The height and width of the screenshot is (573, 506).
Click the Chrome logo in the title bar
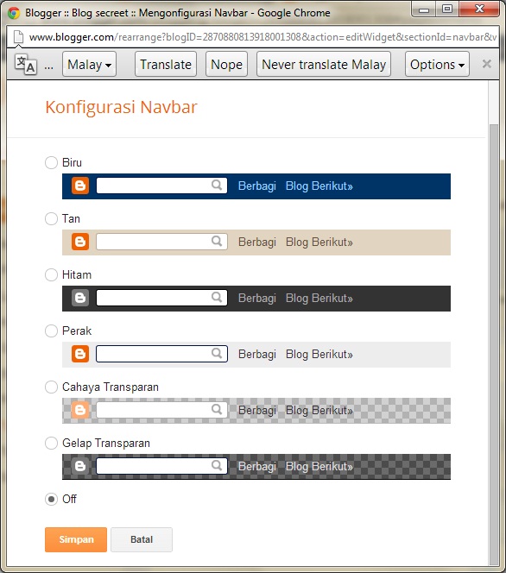click(x=14, y=13)
